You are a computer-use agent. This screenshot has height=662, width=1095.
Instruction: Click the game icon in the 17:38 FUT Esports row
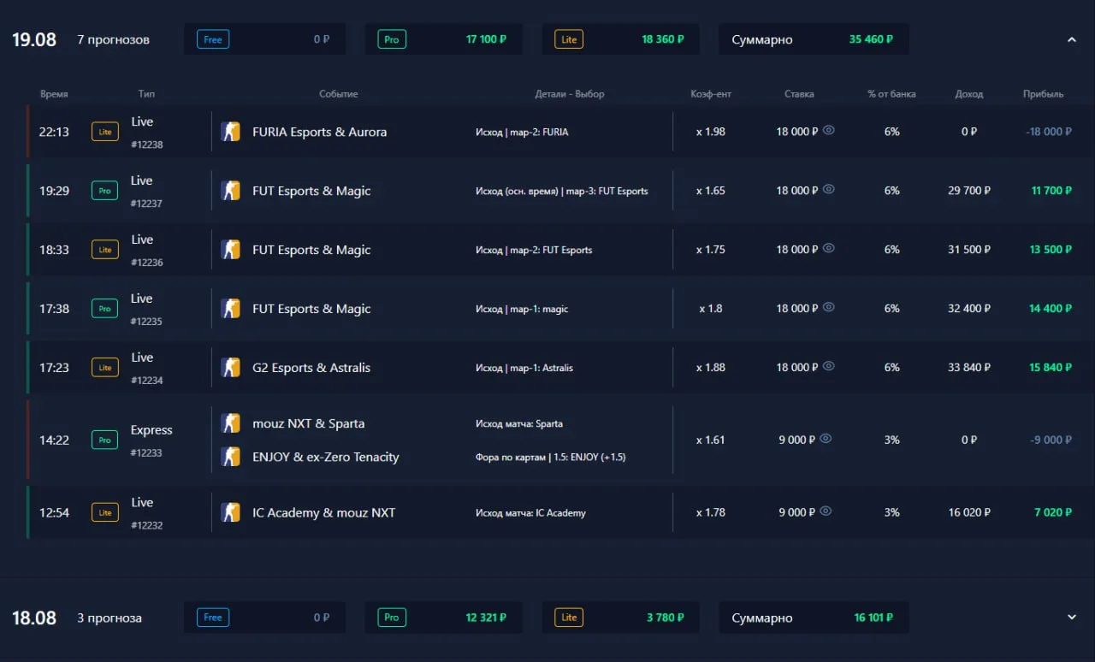230,309
